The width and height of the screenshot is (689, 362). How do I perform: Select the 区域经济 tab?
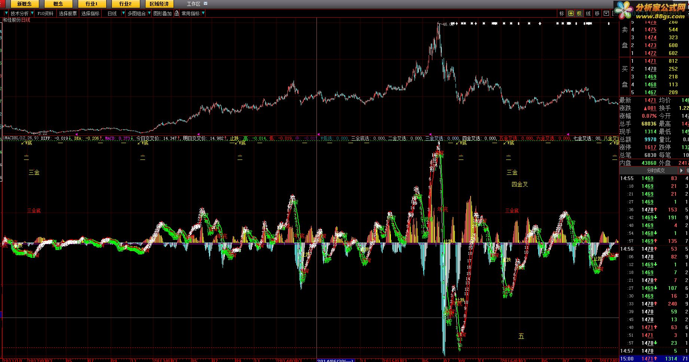point(159,4)
